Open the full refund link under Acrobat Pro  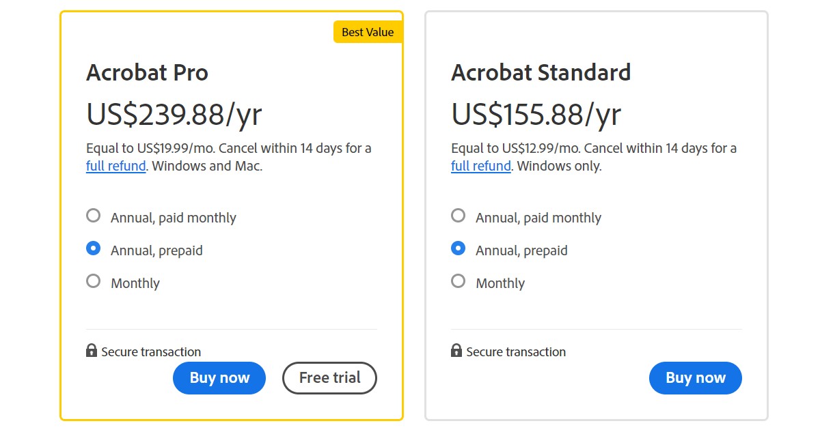(115, 166)
